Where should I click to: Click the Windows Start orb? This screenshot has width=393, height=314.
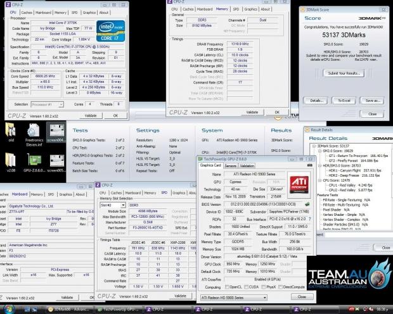click(x=8, y=309)
